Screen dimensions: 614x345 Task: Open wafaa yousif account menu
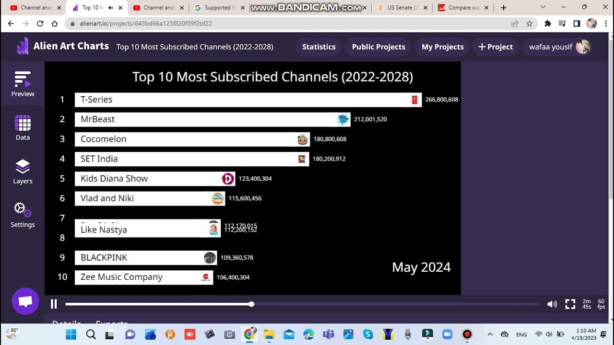[x=558, y=47]
